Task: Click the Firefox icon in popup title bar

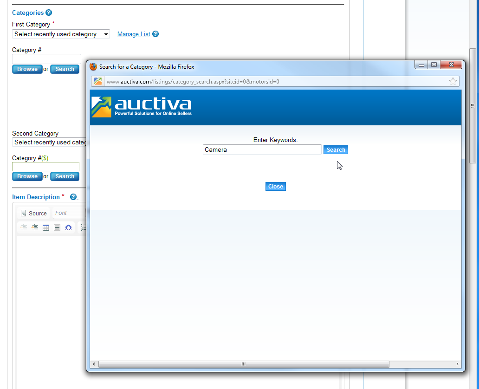Action: click(93, 67)
